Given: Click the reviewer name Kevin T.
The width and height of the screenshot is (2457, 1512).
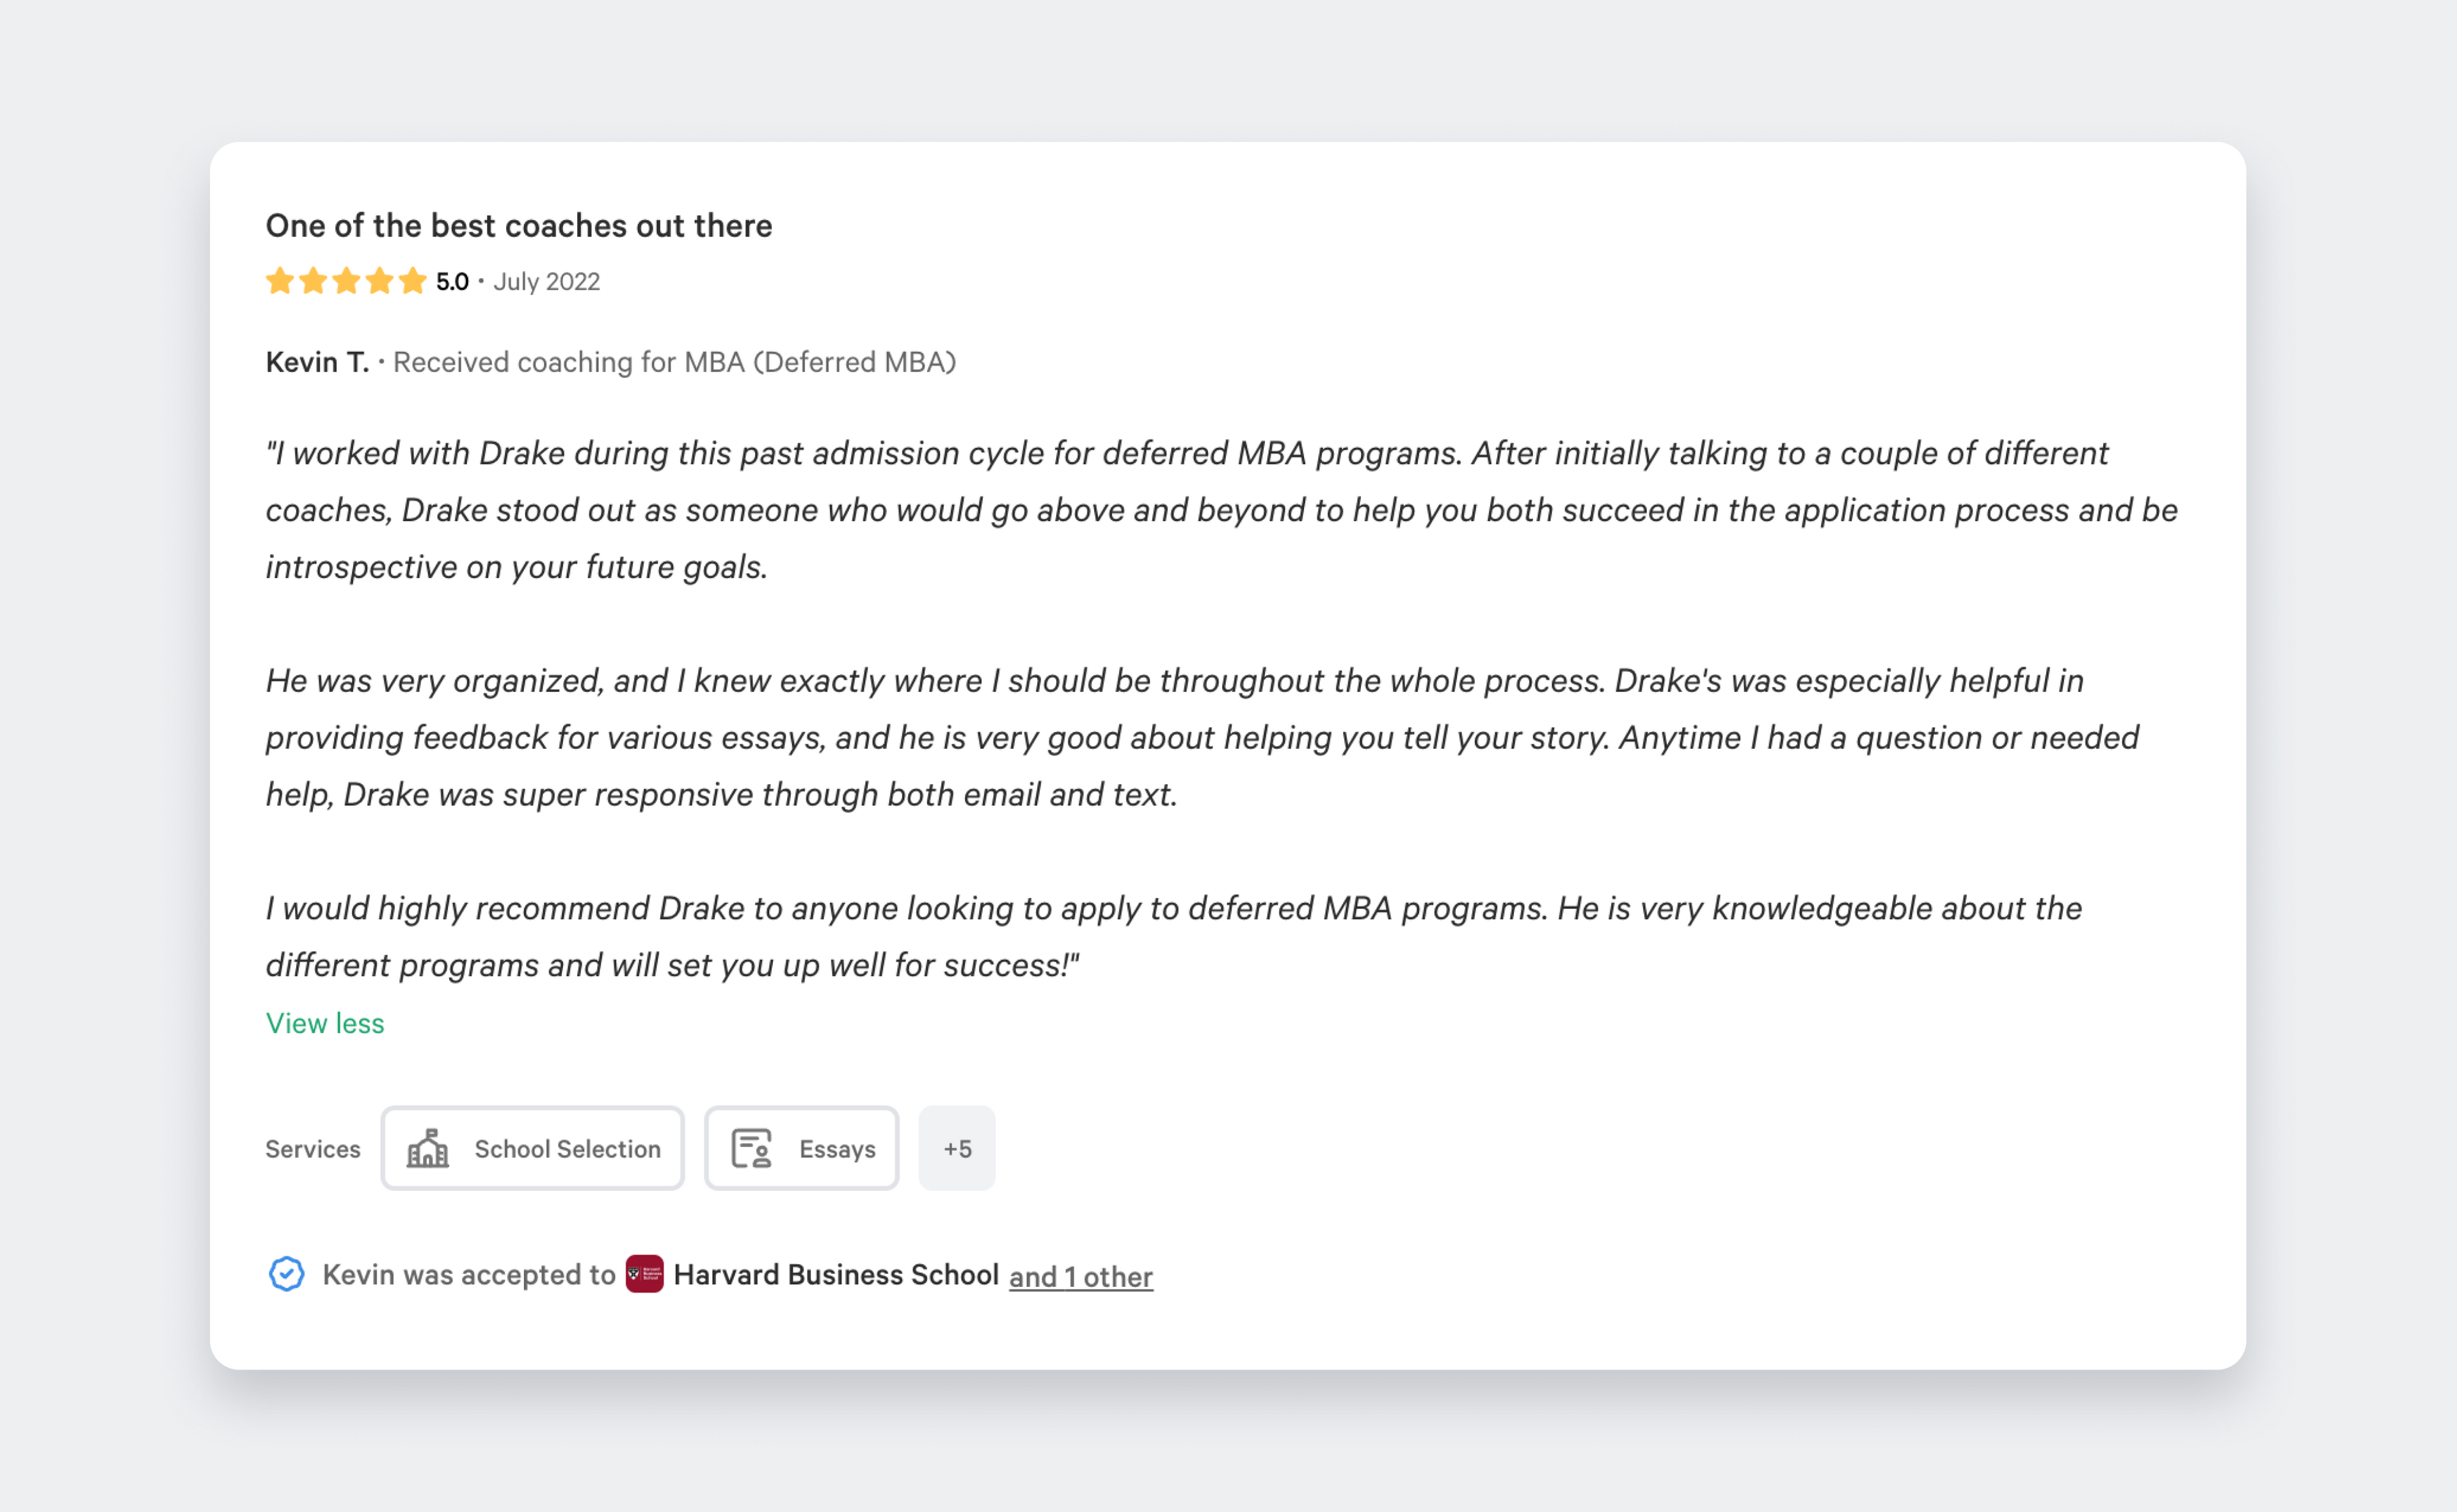Looking at the screenshot, I should (316, 362).
